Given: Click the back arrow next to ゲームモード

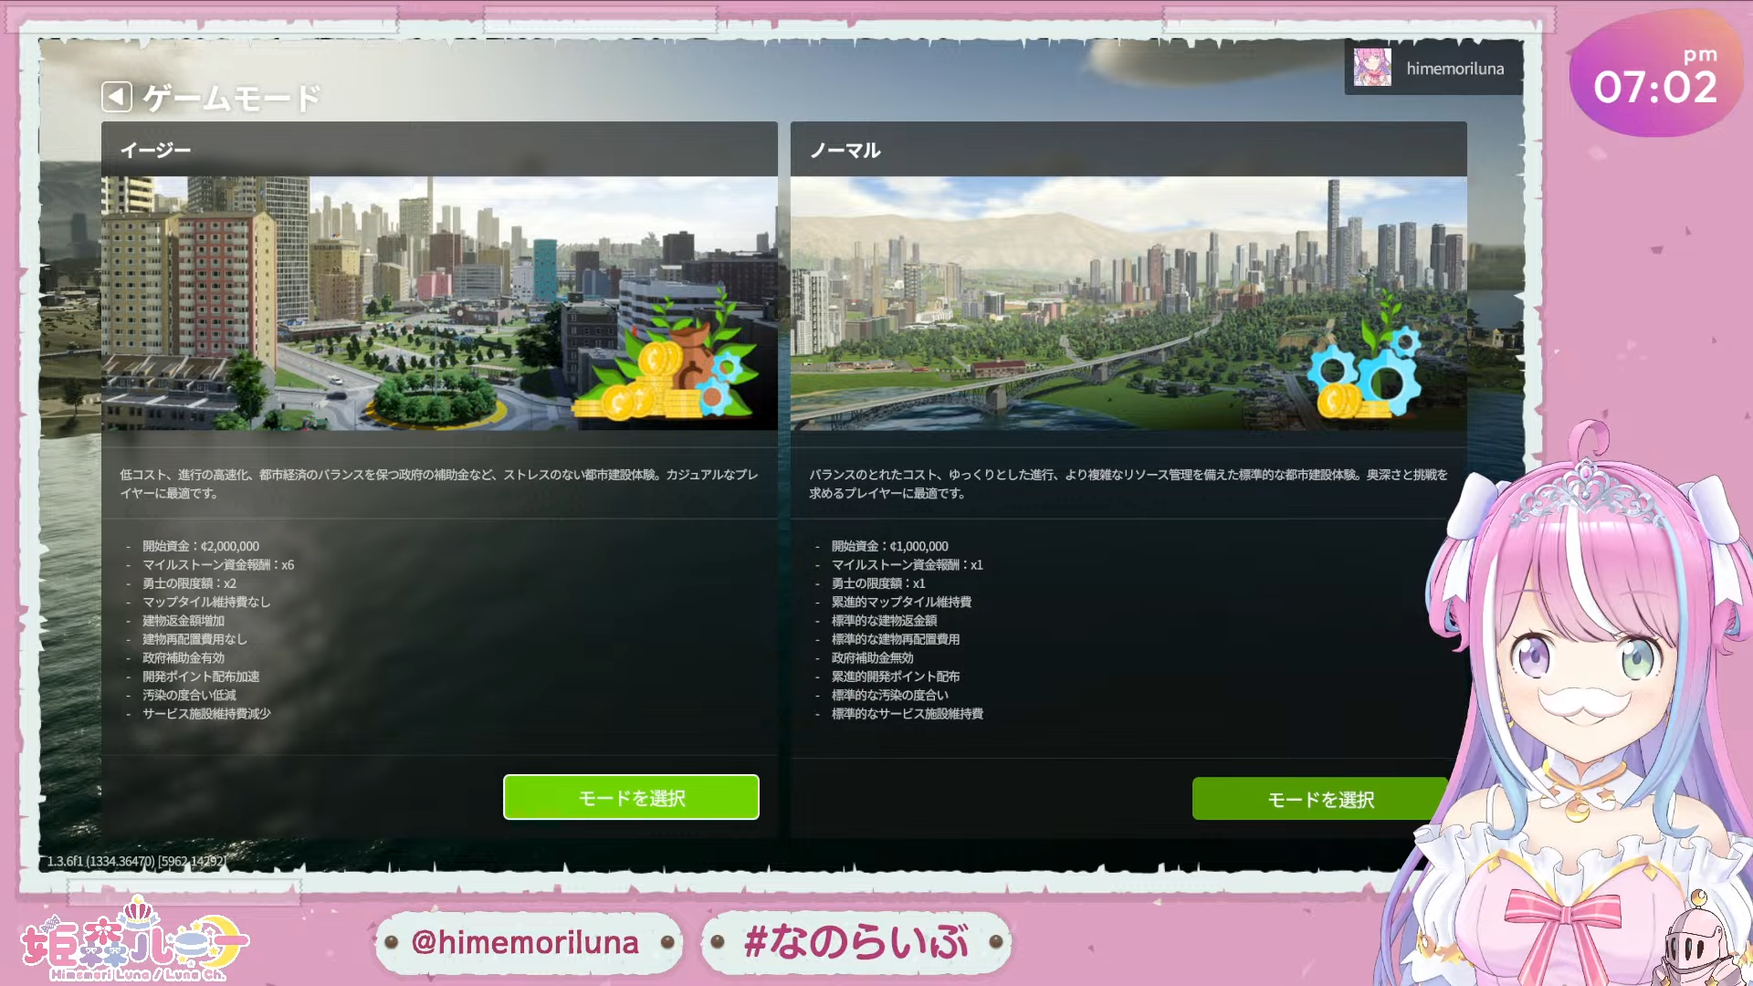Looking at the screenshot, I should click(x=117, y=97).
